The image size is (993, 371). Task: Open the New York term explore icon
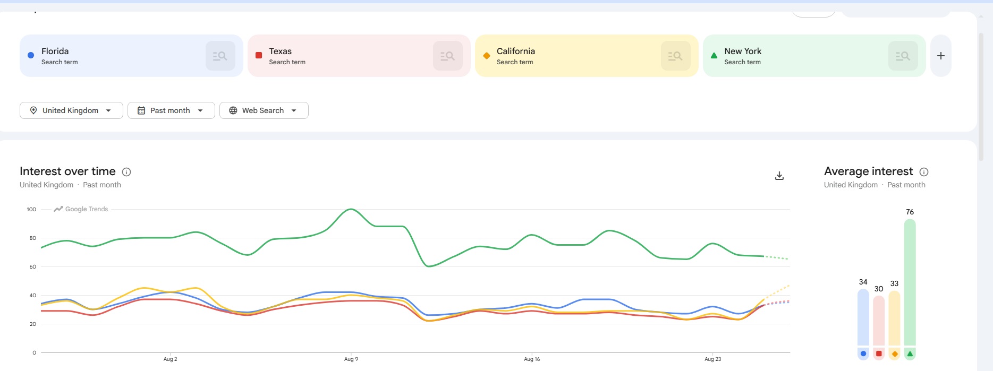(x=903, y=56)
